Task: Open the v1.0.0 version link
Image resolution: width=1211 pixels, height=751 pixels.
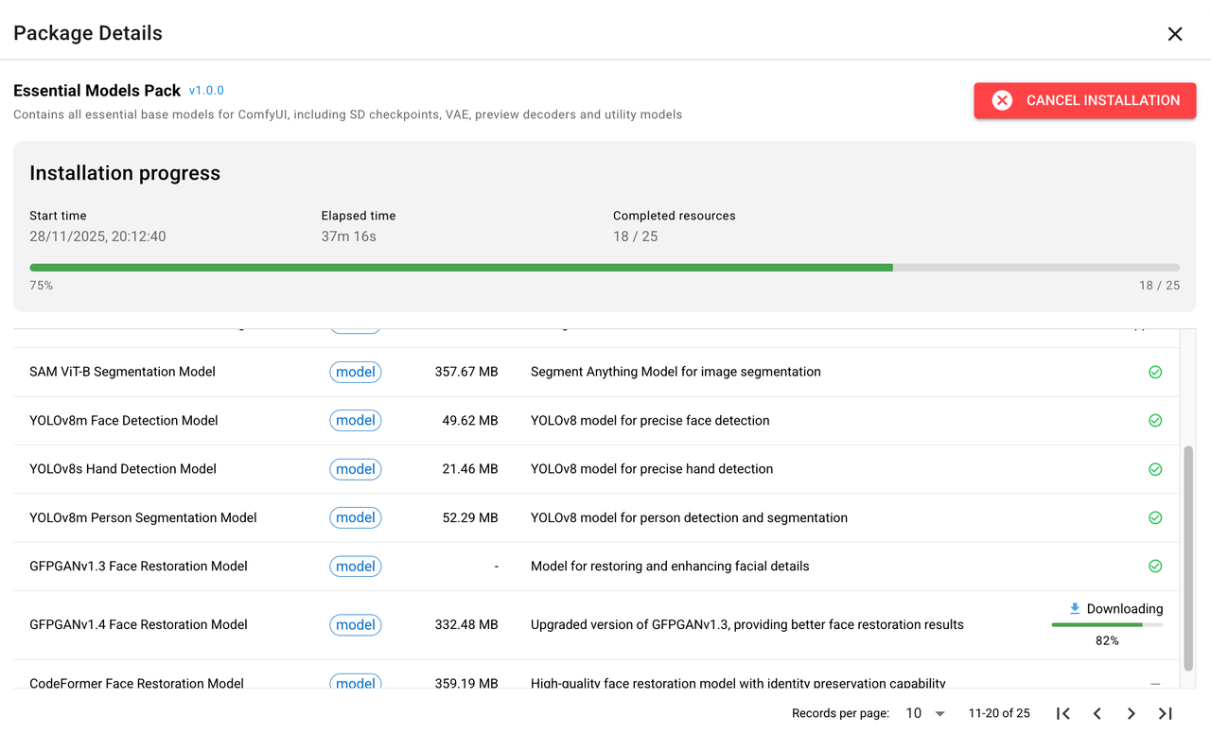Action: (206, 90)
